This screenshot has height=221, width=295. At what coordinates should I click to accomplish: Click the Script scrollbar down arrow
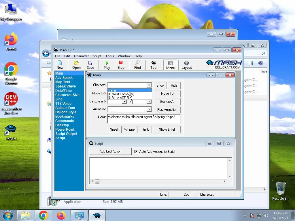coord(230,177)
